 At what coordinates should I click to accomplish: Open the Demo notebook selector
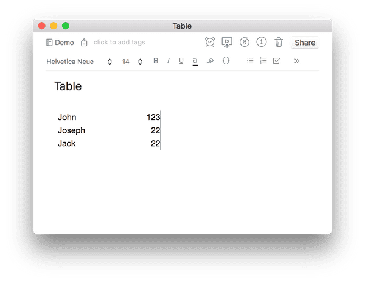(x=60, y=43)
